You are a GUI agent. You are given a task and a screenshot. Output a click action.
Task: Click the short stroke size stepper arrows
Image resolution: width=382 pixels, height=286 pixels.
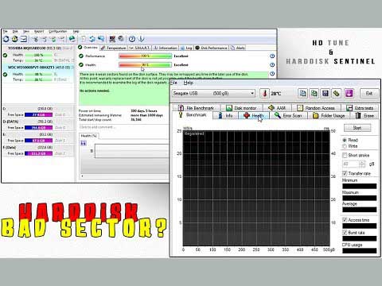pos(362,164)
